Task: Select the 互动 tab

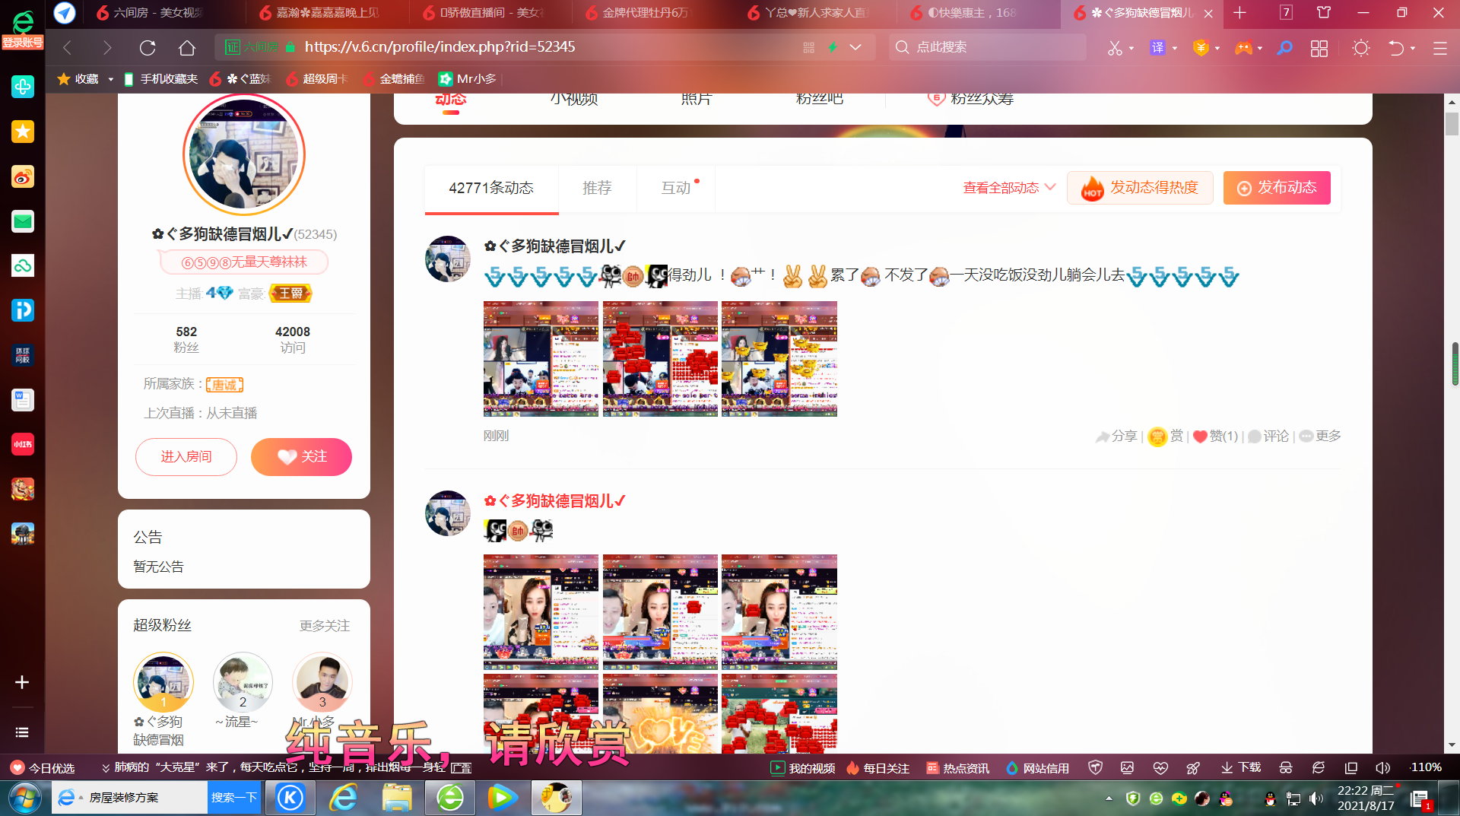Action: pos(676,189)
